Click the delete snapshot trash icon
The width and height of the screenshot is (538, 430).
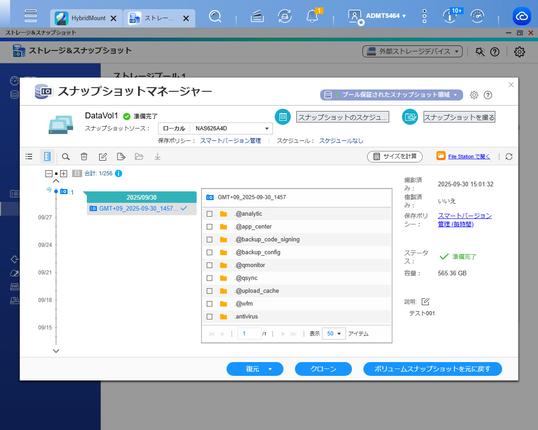pyautogui.click(x=84, y=157)
